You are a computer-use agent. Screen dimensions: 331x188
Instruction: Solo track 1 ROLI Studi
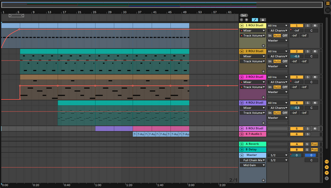(x=308, y=25)
